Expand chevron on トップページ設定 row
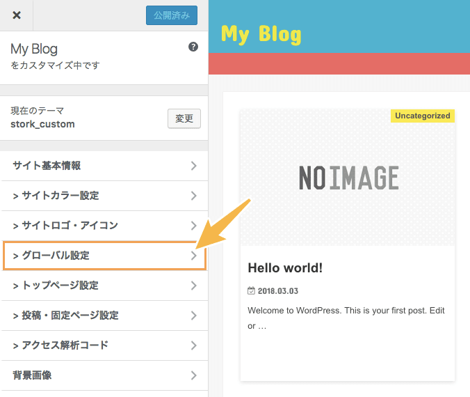The image size is (470, 397). (194, 286)
